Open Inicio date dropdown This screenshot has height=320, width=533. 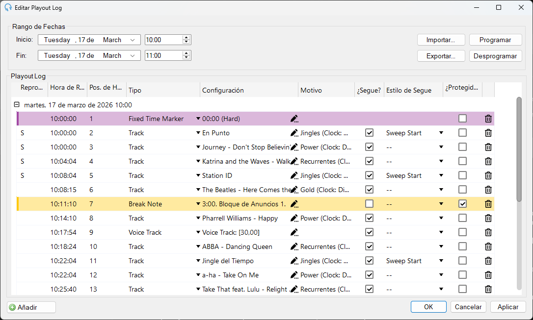coord(133,40)
